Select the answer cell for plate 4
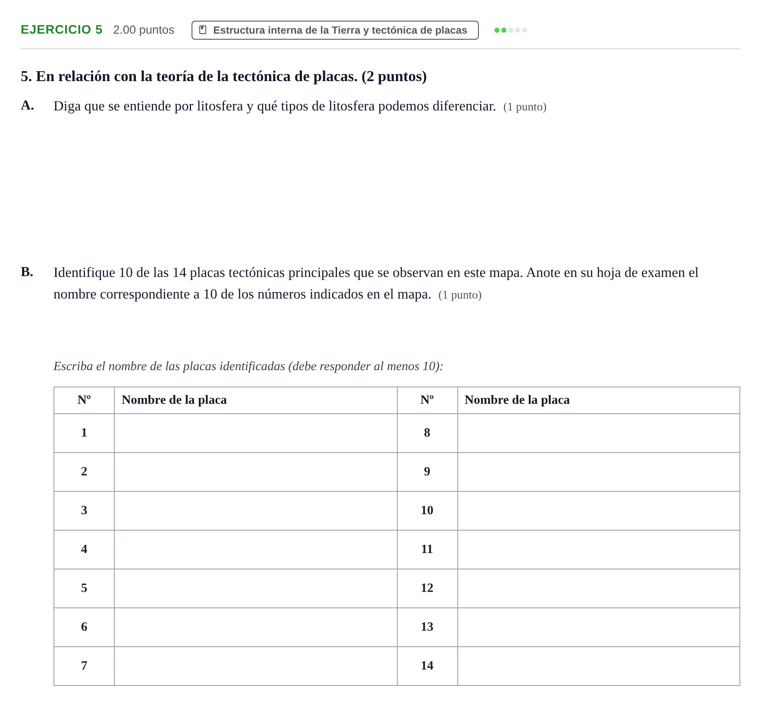This screenshot has width=761, height=717. [256, 550]
